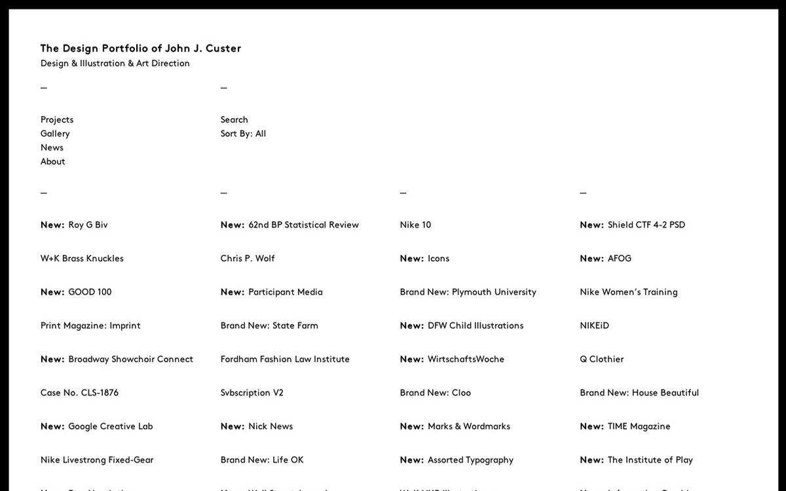Open the Sort By: All dropdown
This screenshot has height=491, width=786.
pos(243,134)
